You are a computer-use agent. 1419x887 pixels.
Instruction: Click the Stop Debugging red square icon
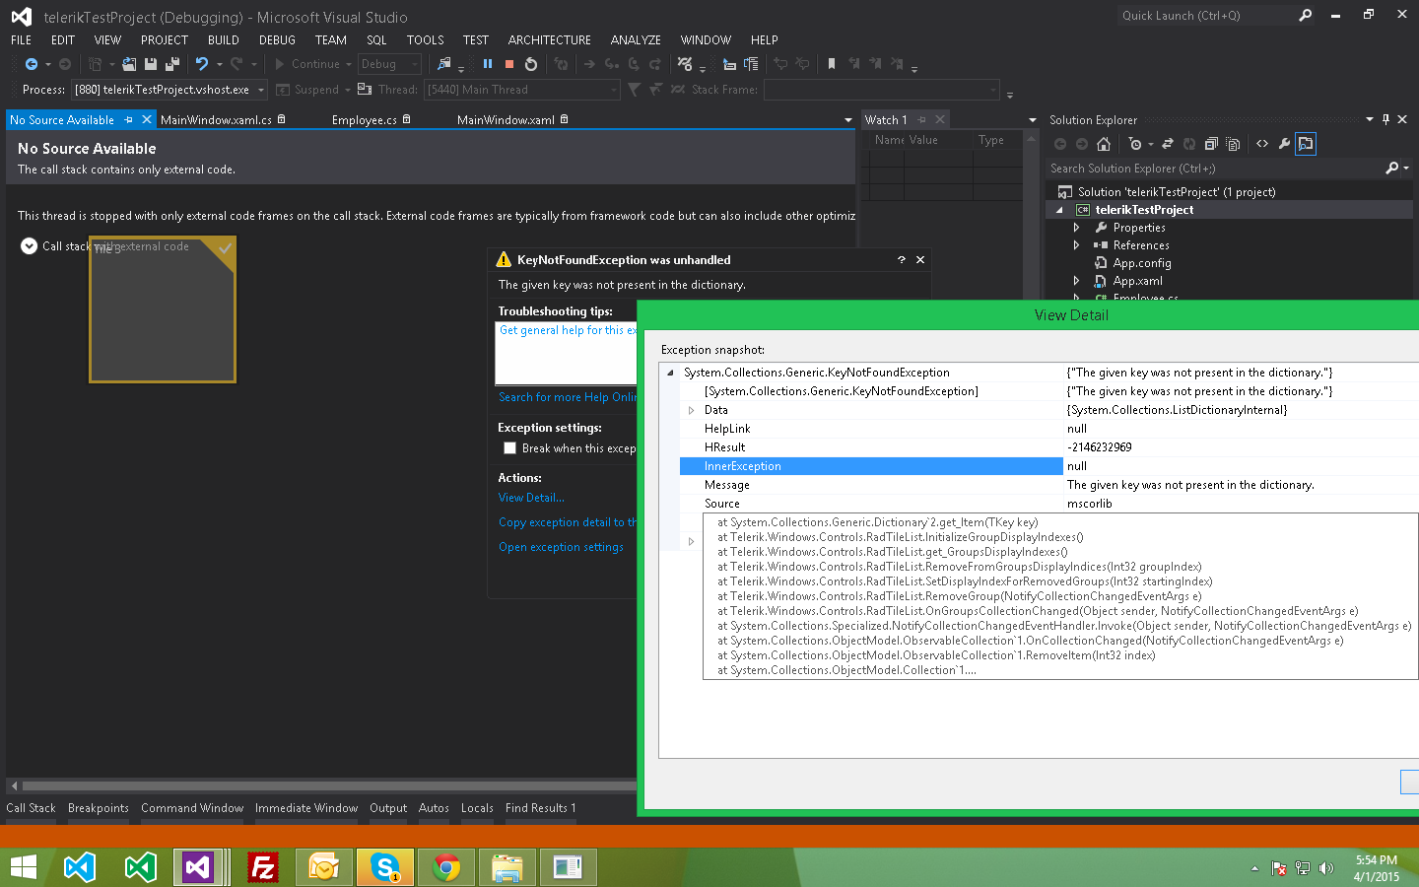click(509, 64)
